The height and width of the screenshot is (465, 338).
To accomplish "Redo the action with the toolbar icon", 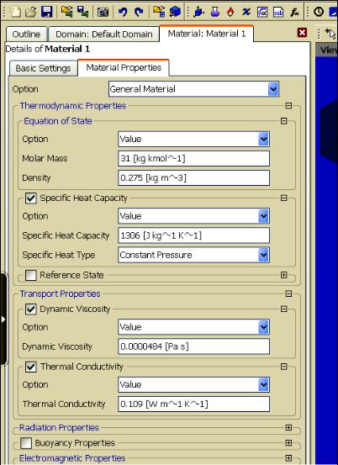I will [139, 12].
